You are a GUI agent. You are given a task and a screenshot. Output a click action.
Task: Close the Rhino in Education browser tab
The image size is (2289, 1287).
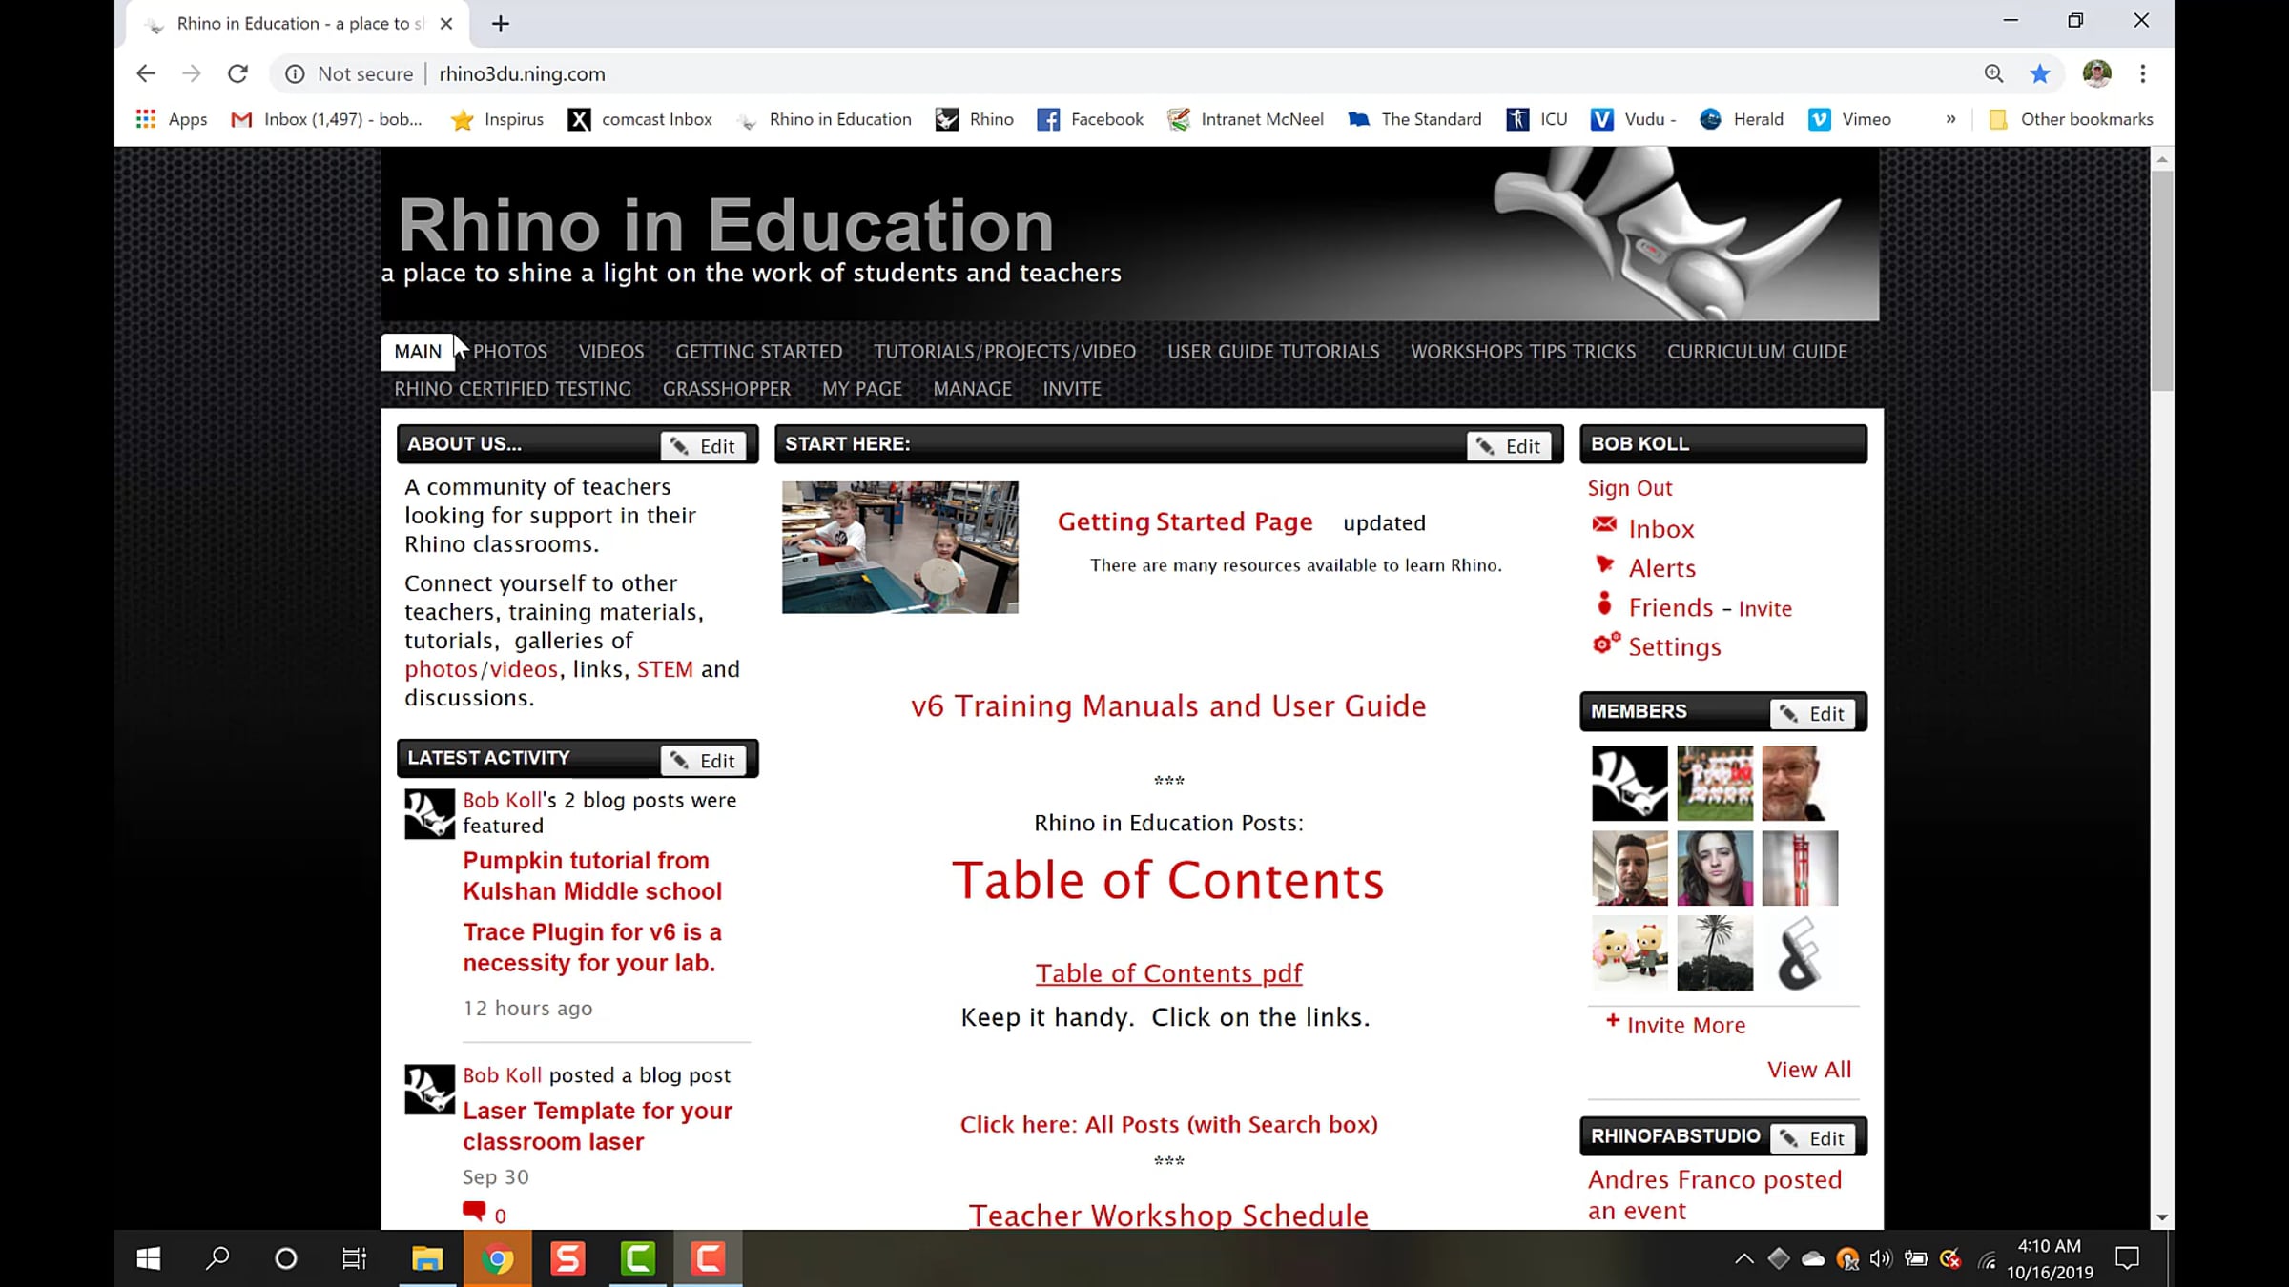click(445, 24)
